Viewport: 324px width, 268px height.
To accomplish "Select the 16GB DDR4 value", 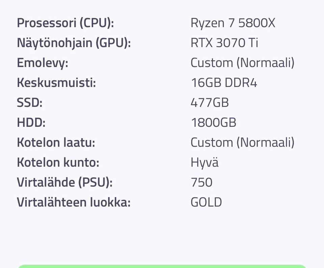I will tap(224, 83).
